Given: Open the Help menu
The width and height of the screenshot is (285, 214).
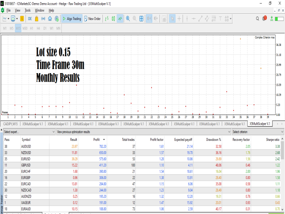Looking at the screenshot, I should (51, 10).
